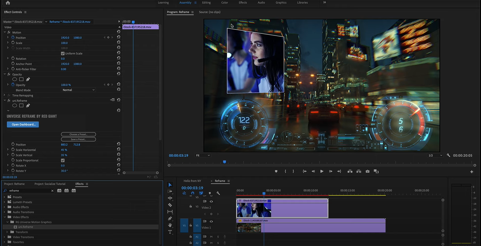Click the Extract button in the Program monitor
Viewport: 481px width, 246px height.
(x=359, y=171)
